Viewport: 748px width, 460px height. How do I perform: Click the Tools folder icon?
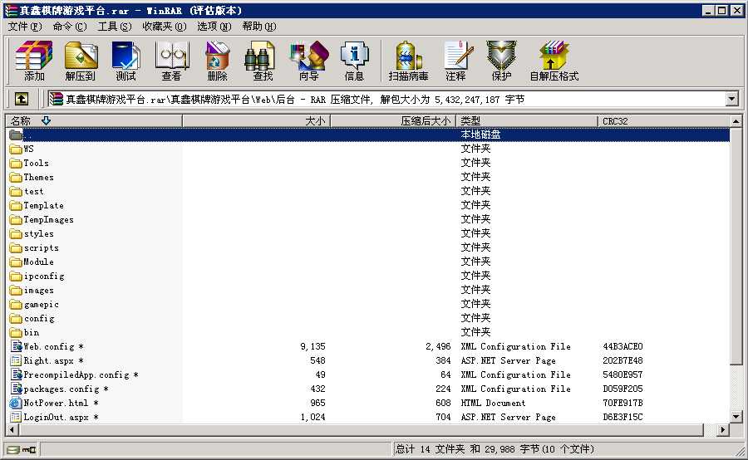(x=17, y=163)
